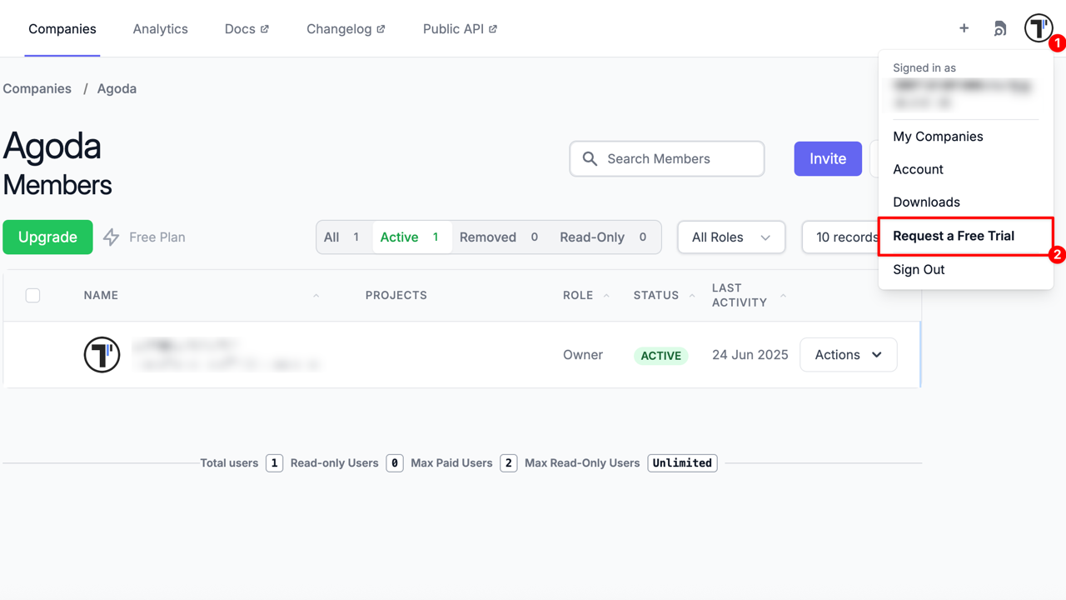Click the external-link icon next to Docs
This screenshot has width=1066, height=600.
(x=265, y=27)
